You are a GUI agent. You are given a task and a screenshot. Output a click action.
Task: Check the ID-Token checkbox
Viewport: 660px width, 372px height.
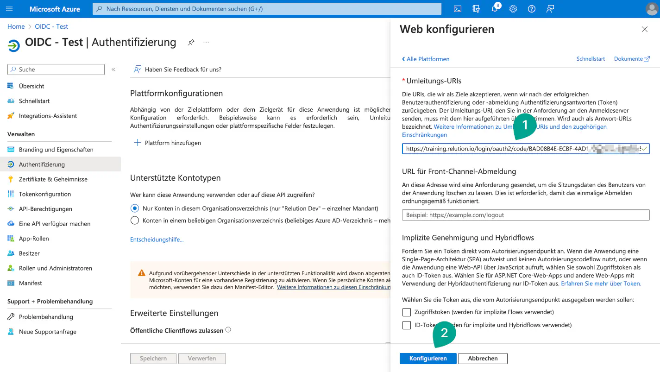(407, 325)
